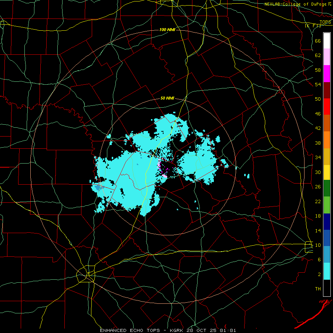
Task: Click the magenta legend swatch
Action: coord(327,74)
